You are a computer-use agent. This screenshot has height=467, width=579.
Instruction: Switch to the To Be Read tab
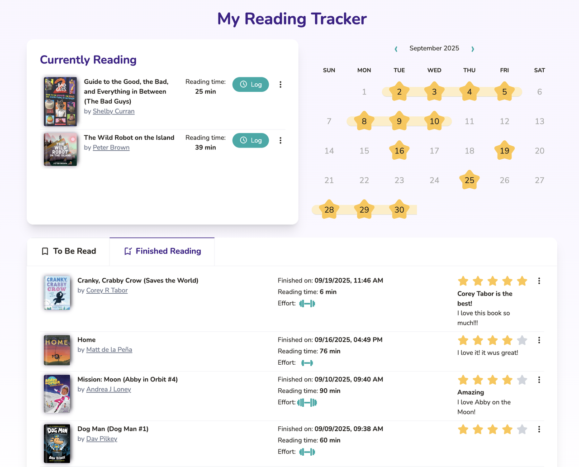pos(69,251)
